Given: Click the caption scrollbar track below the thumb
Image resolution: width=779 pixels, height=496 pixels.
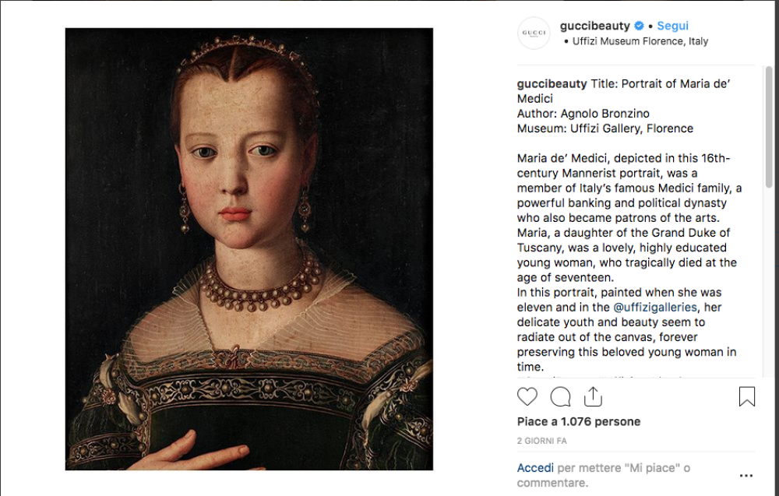Looking at the screenshot, I should coord(769,296).
